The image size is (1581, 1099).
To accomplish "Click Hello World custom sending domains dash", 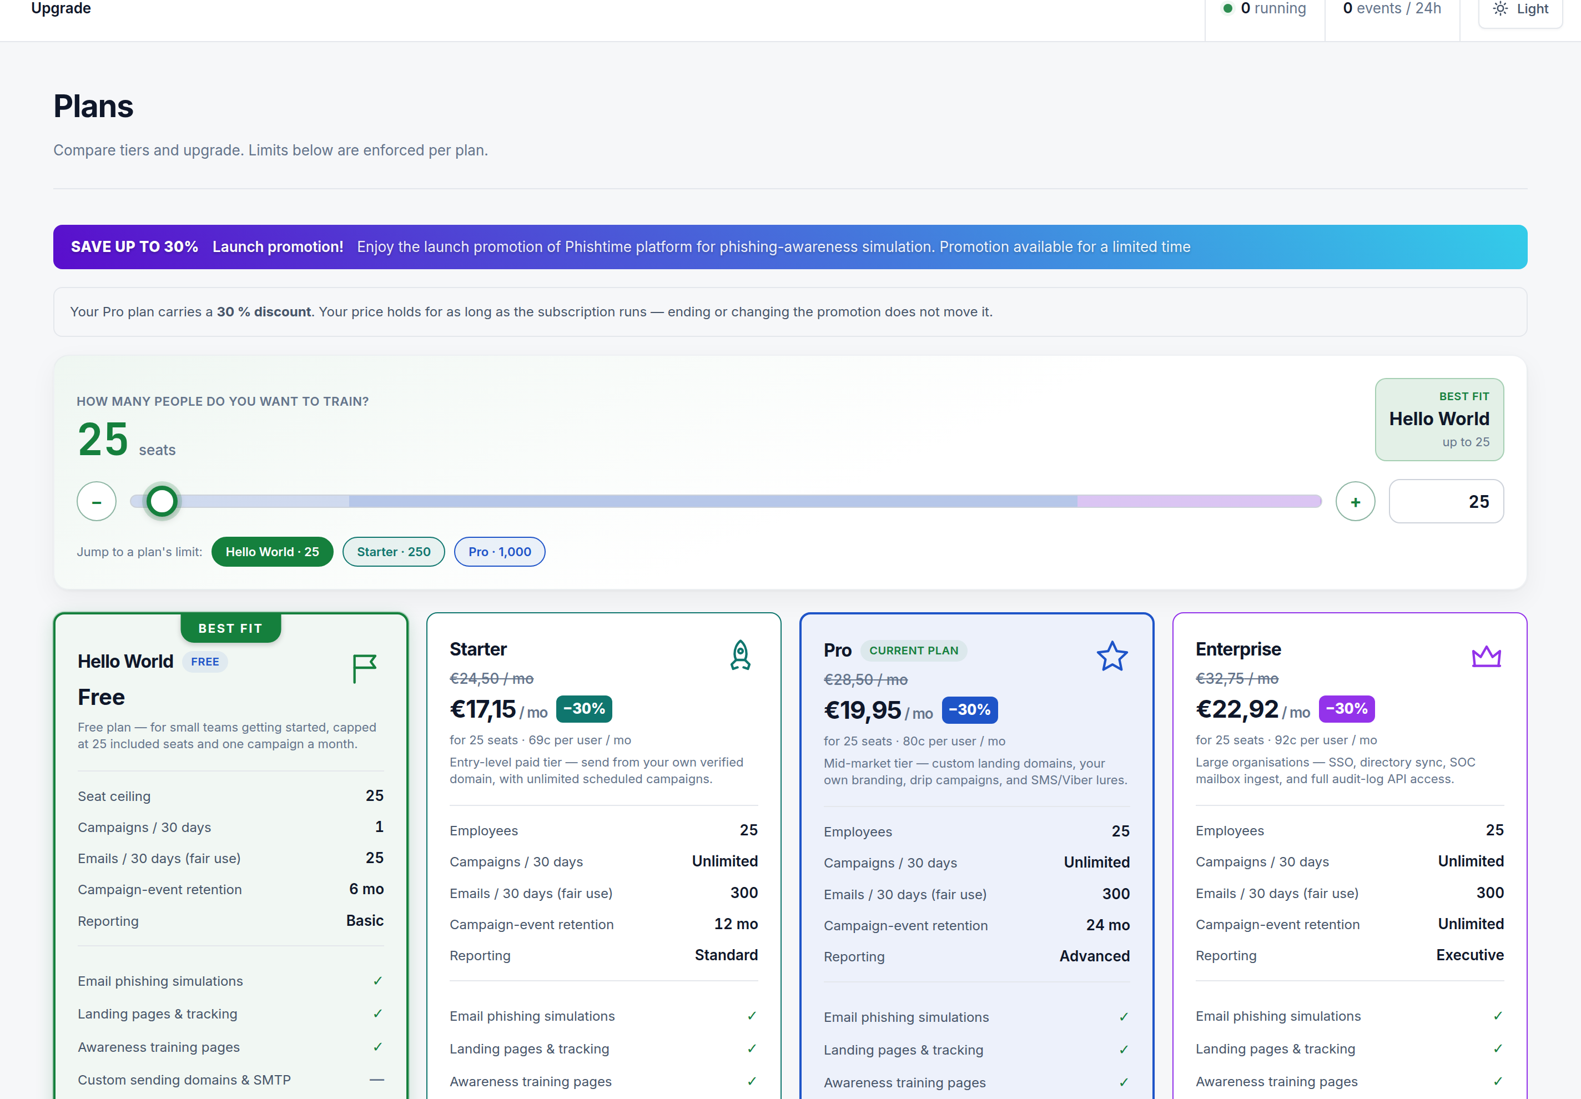I will click(377, 1080).
